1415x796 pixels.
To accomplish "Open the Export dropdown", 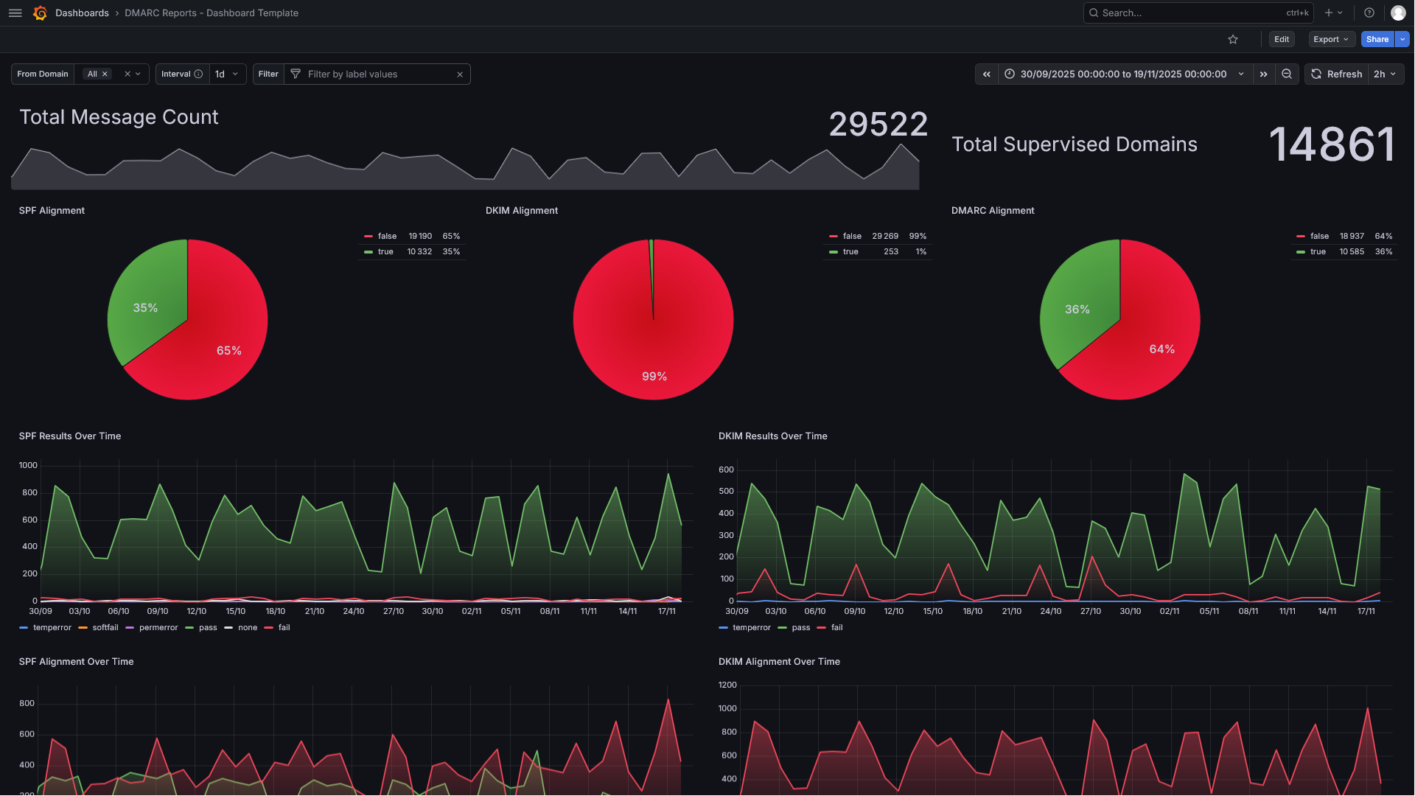I will [1331, 40].
